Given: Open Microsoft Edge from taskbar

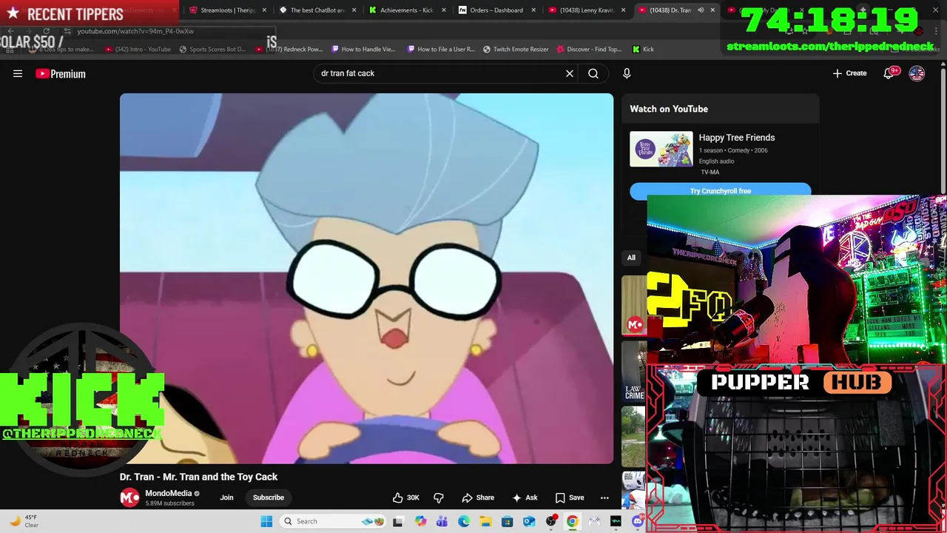Looking at the screenshot, I should [x=464, y=521].
